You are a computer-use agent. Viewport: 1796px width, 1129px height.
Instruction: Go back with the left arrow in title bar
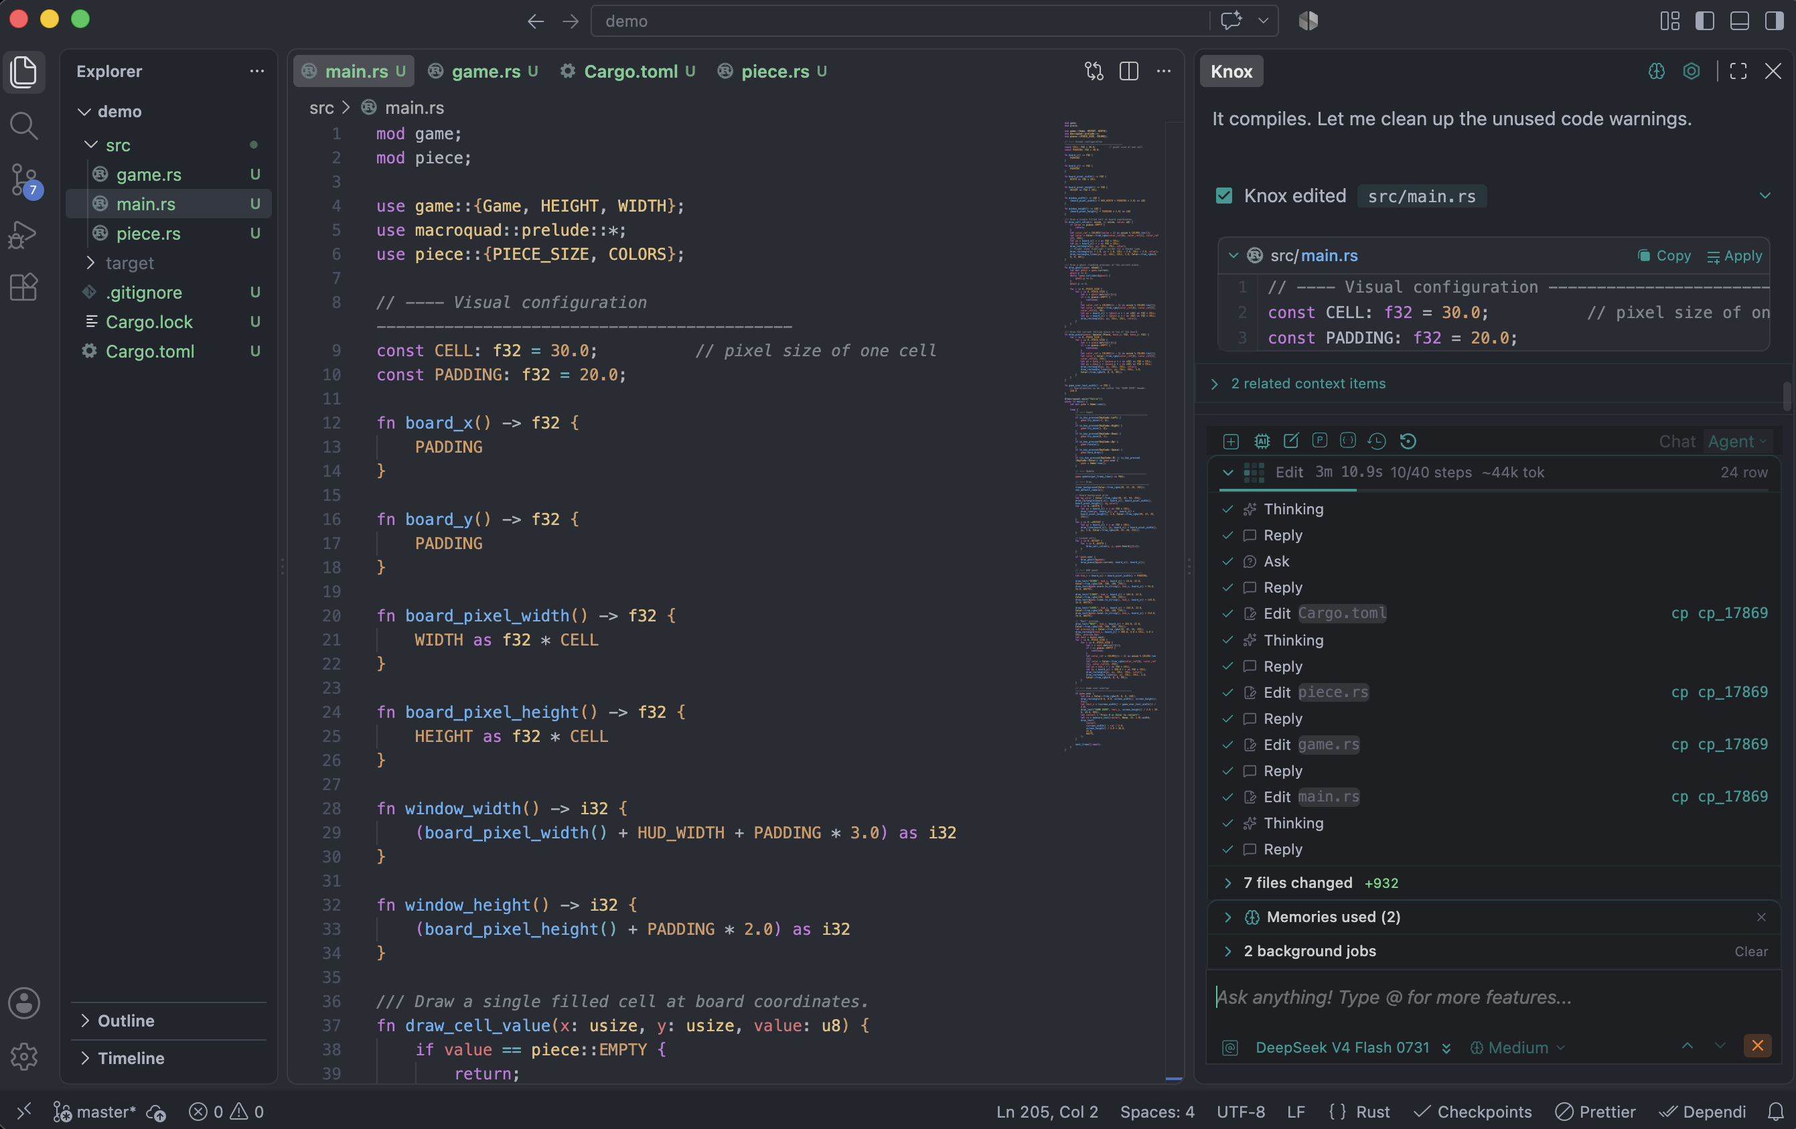[x=536, y=21]
